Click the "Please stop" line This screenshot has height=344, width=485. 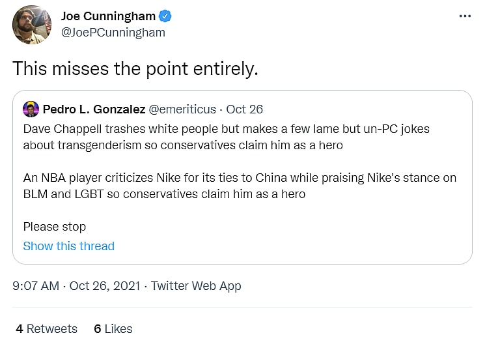[54, 227]
